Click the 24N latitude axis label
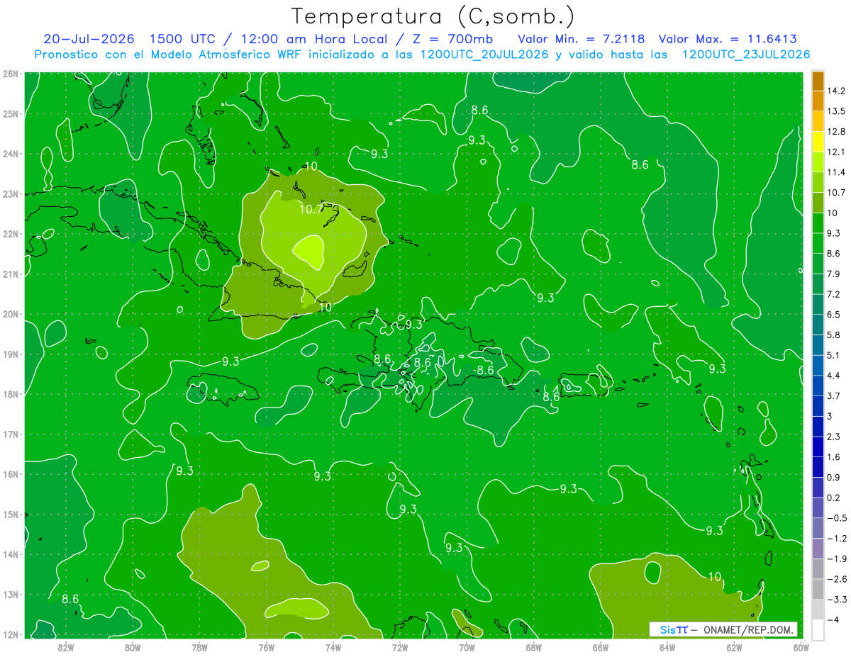The width and height of the screenshot is (851, 657). coord(10,154)
